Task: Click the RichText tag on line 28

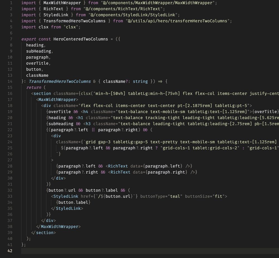Action: (x=118, y=166)
